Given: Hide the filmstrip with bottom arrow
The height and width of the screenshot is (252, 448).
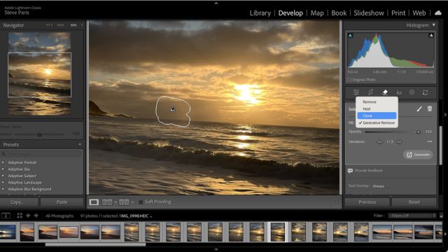Looking at the screenshot, I should [x=216, y=249].
